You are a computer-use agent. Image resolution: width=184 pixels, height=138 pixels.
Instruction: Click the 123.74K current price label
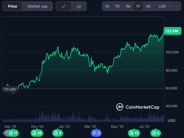click(x=172, y=31)
